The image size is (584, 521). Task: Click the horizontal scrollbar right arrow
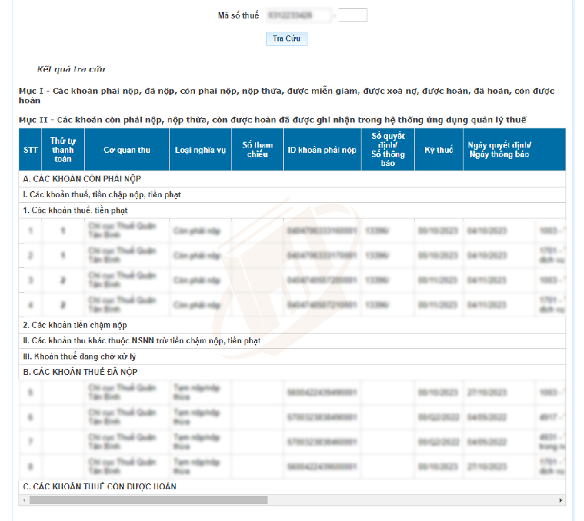tap(560, 500)
